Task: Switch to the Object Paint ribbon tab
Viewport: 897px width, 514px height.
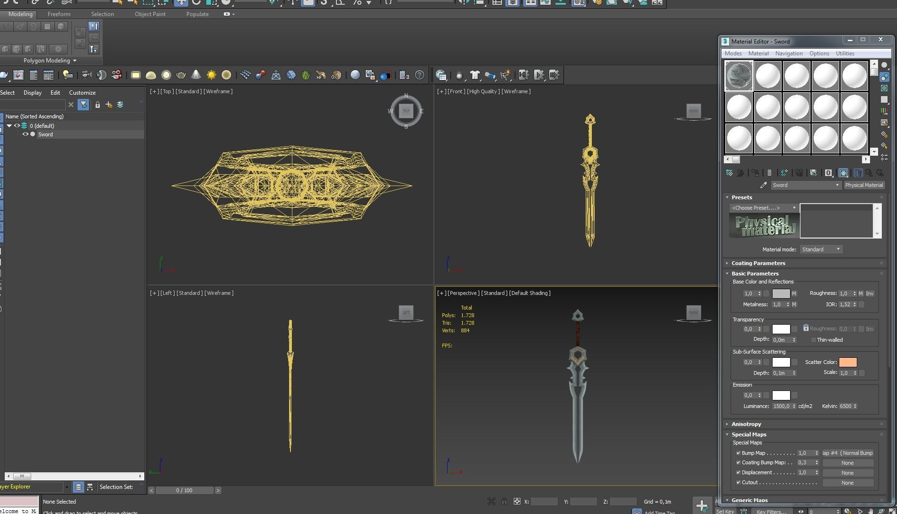Action: pos(150,14)
